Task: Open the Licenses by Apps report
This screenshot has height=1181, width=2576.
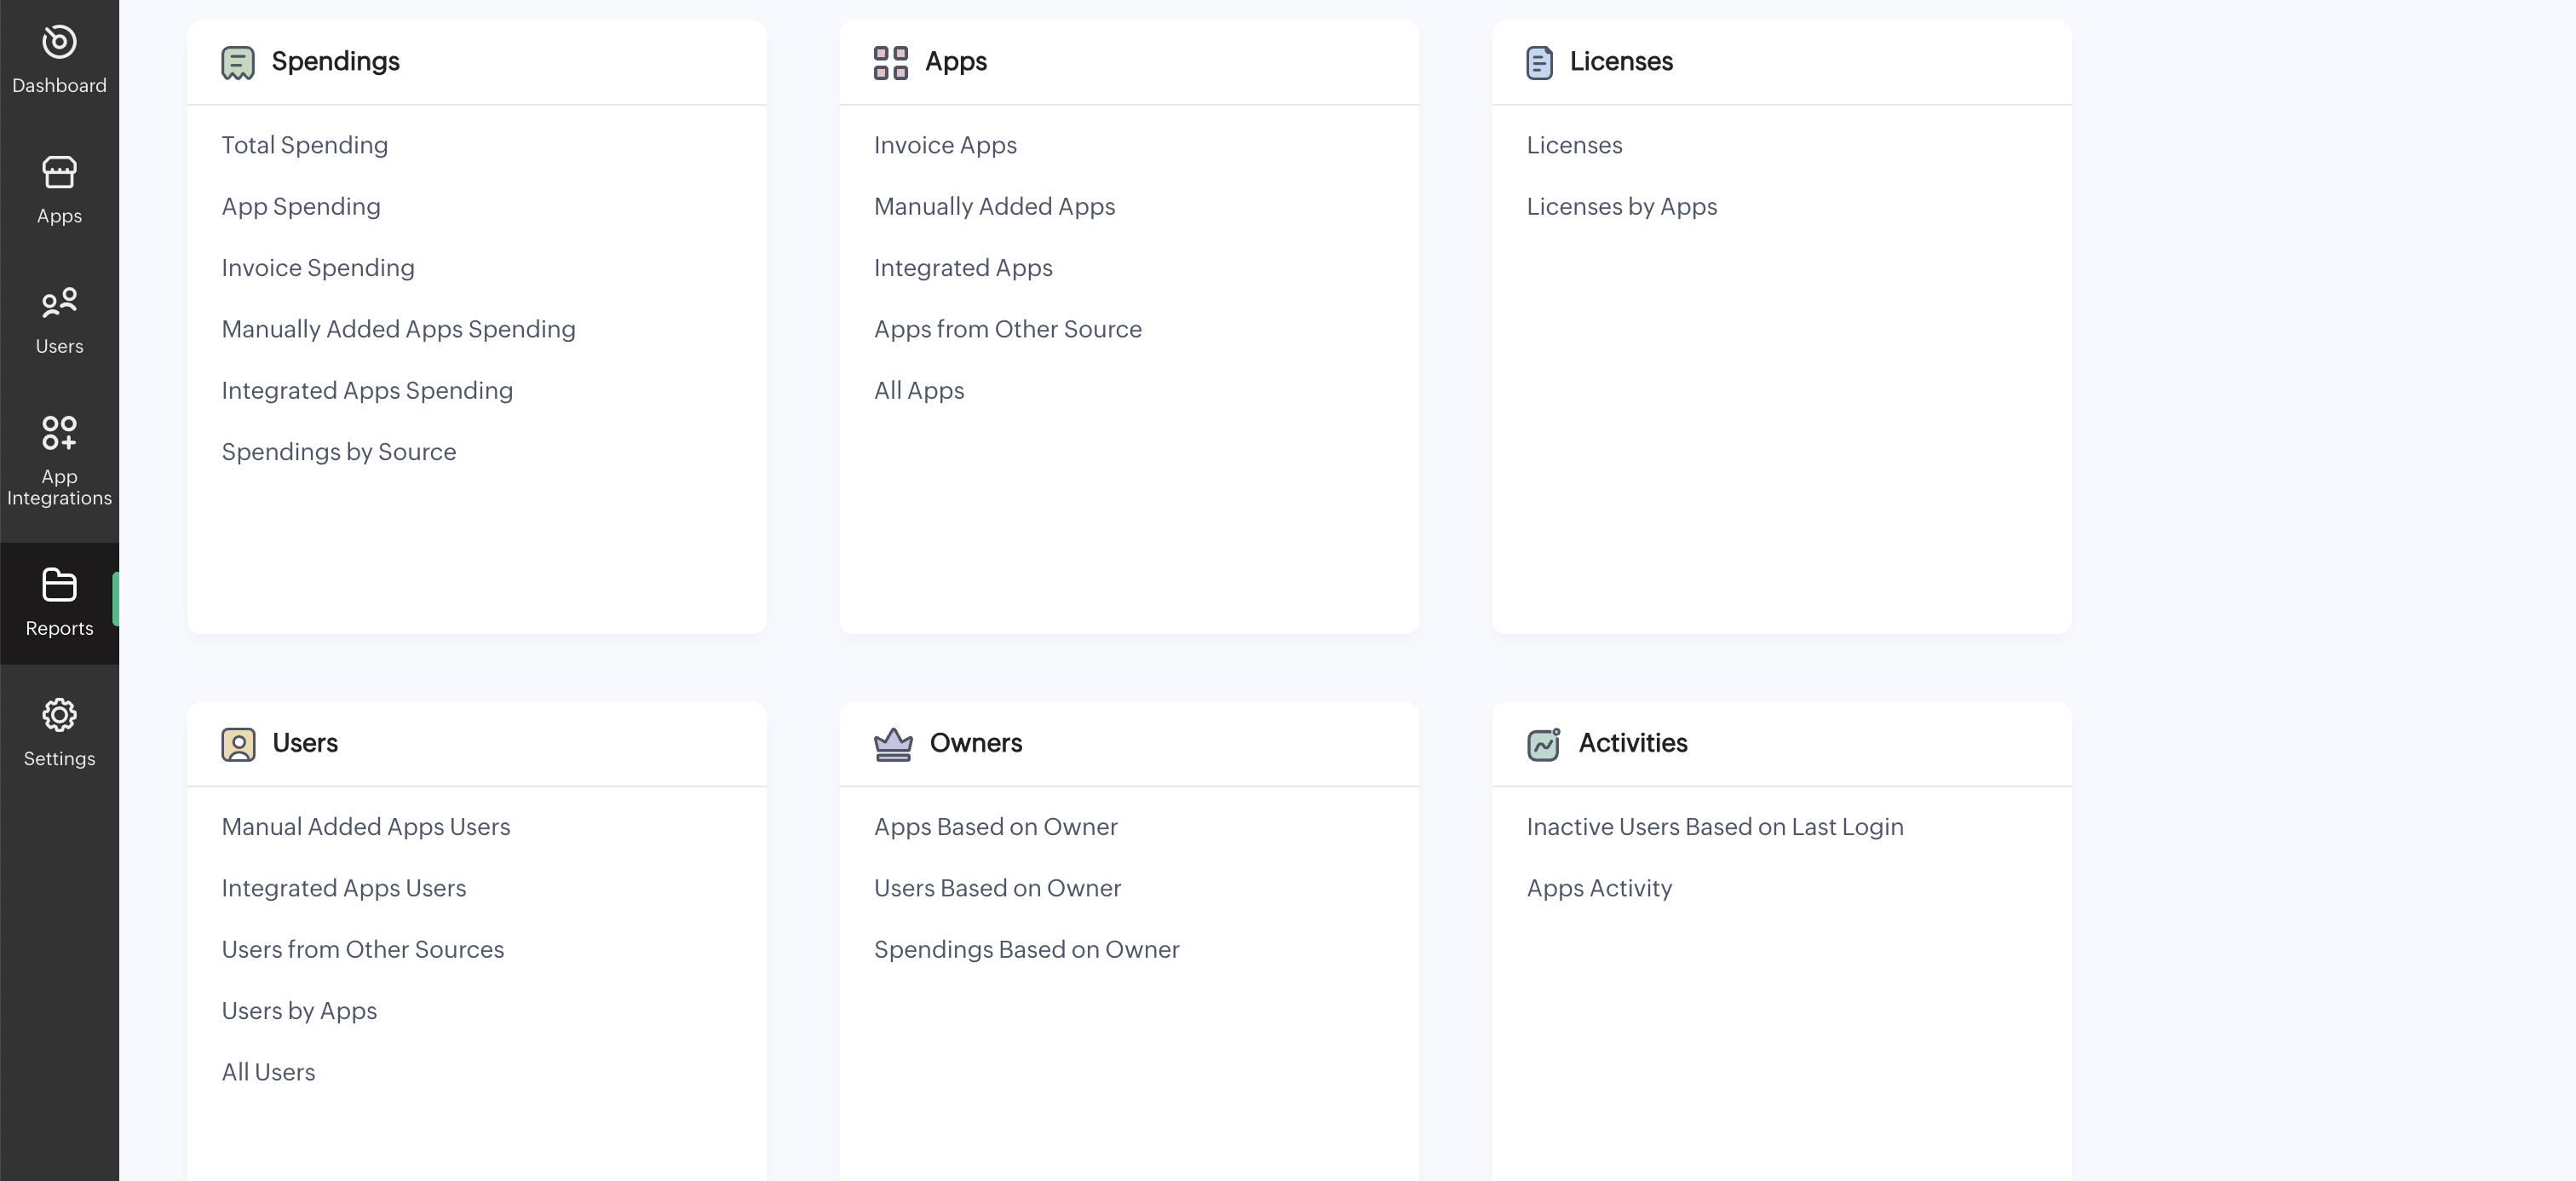Action: coord(1621,207)
